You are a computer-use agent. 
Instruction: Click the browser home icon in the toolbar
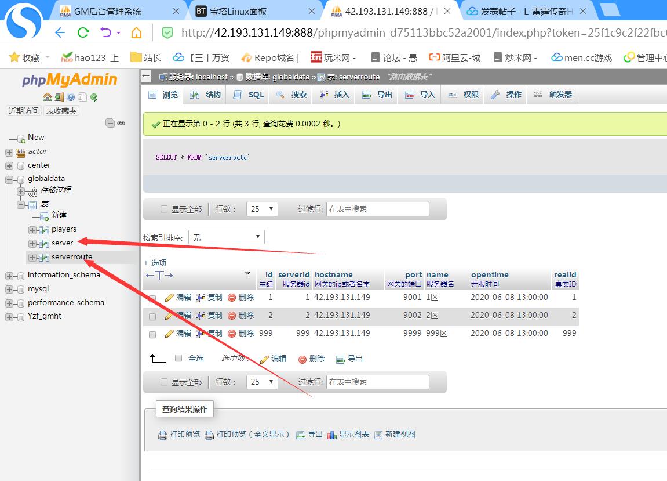(x=136, y=32)
